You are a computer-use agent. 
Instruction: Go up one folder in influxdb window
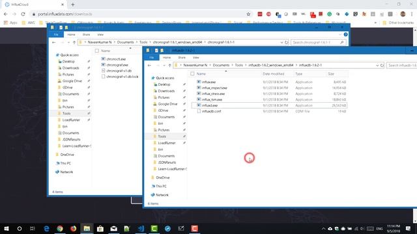[169, 65]
